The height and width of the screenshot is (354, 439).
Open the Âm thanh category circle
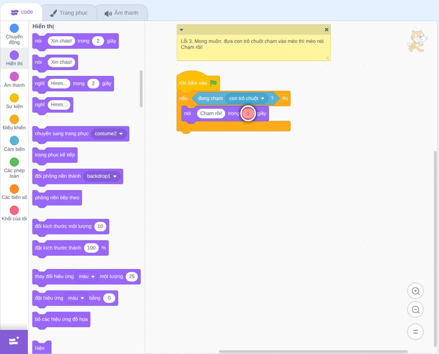14,76
